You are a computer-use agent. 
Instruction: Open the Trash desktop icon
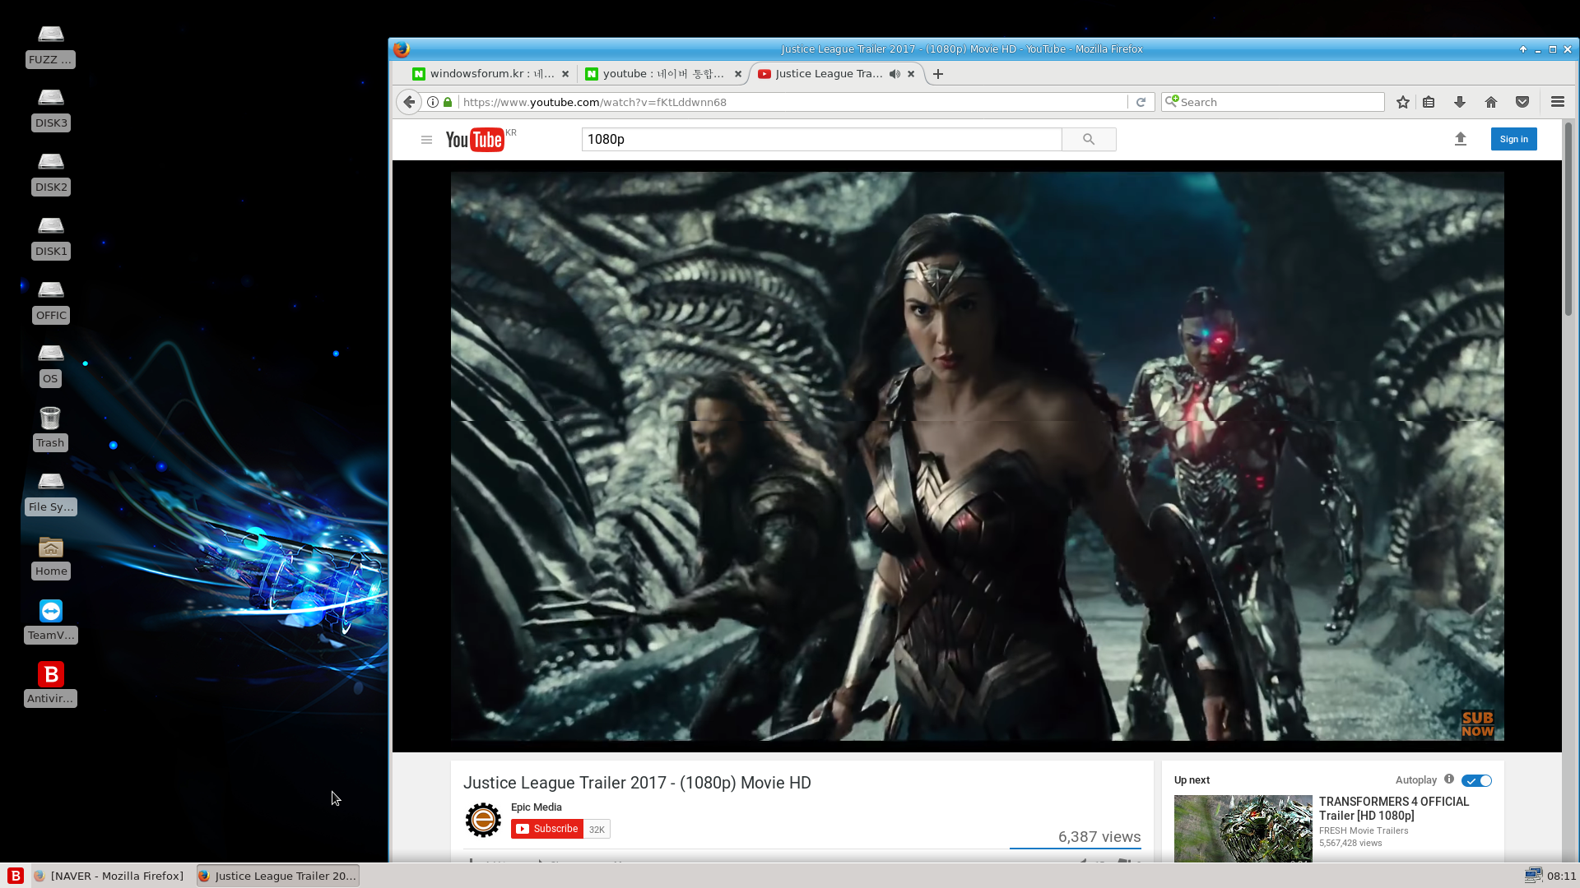(50, 428)
